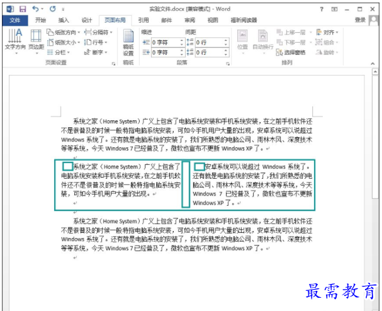
Task: Adjust spacing after with its spinner arrows
Action: pyautogui.click(x=226, y=52)
